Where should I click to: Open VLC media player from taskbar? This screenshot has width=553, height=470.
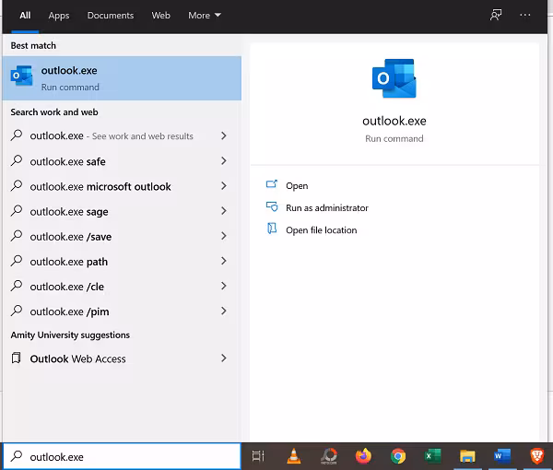coord(294,455)
